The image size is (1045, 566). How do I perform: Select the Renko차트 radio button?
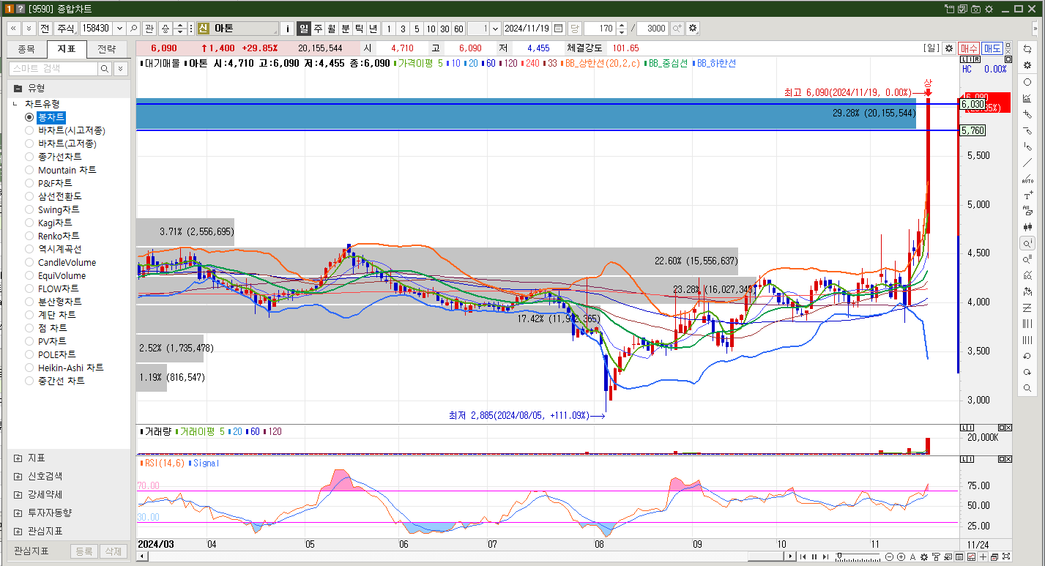coord(29,236)
